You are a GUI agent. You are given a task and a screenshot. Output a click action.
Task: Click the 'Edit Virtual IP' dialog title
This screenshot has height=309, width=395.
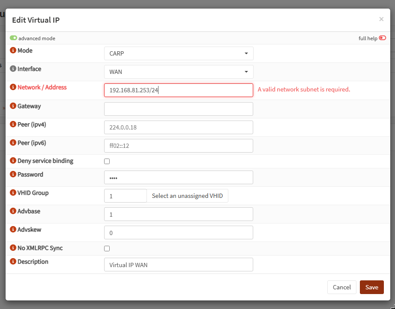click(x=36, y=20)
